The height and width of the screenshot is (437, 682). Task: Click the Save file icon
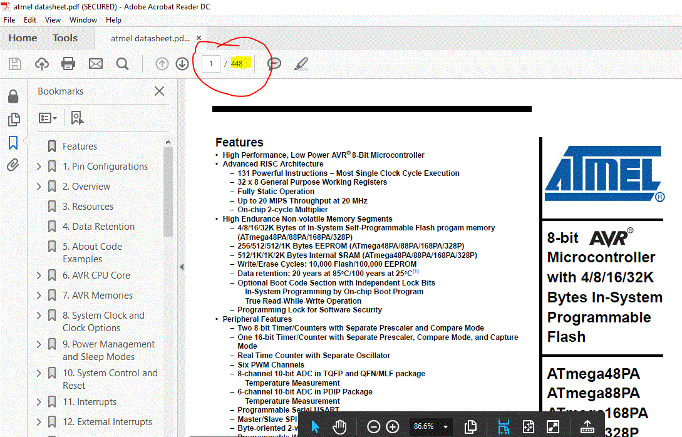[x=15, y=64]
